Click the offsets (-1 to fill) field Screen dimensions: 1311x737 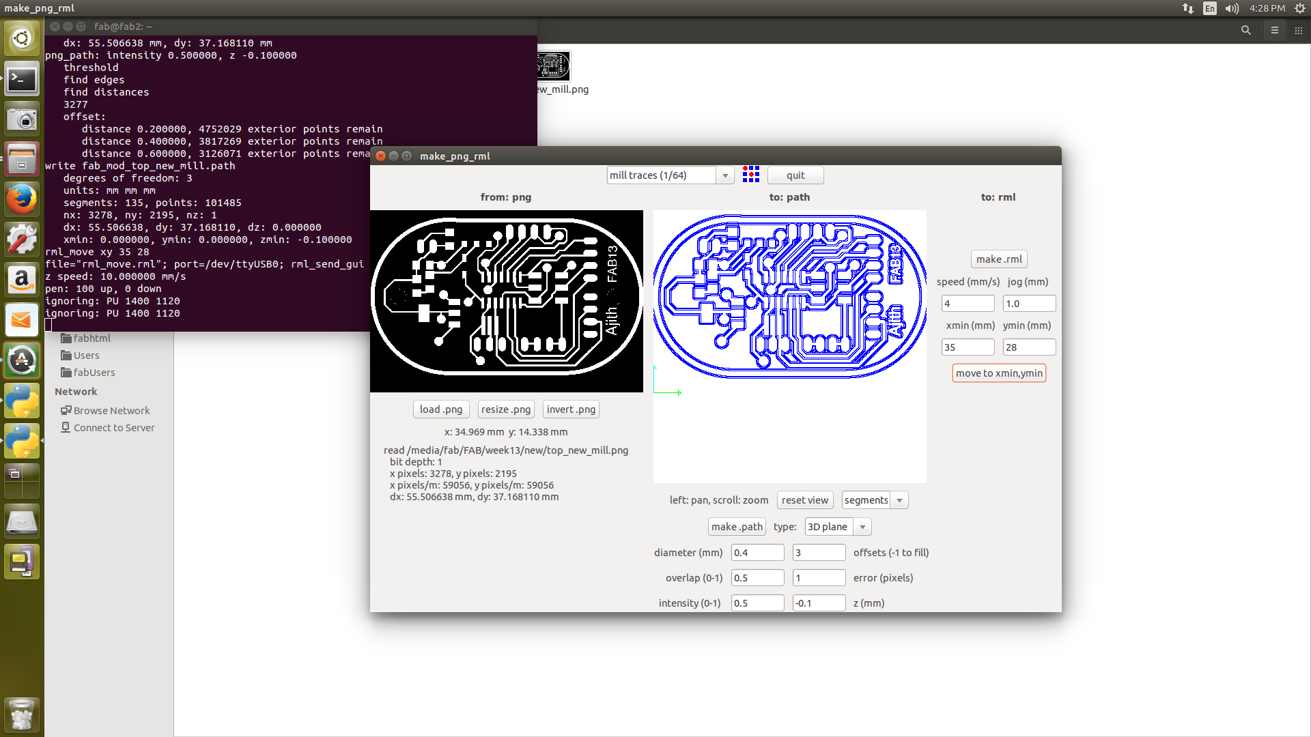819,553
